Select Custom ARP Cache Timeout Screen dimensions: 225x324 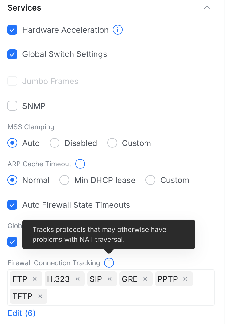pos(150,180)
